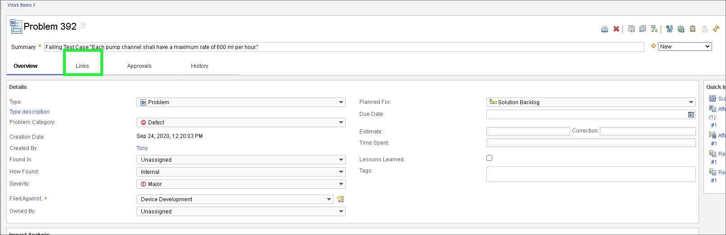Click the red X delete icon
The width and height of the screenshot is (726, 235).
[x=616, y=29]
